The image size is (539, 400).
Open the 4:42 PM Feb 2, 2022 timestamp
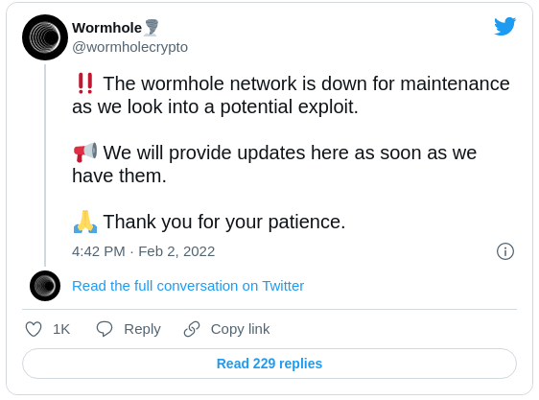pyautogui.click(x=143, y=251)
